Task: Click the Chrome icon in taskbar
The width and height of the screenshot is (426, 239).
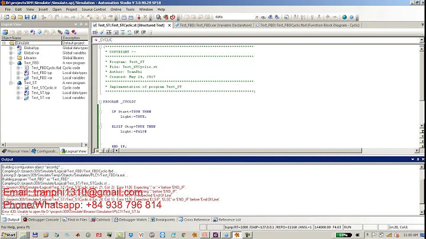Action: [184, 235]
